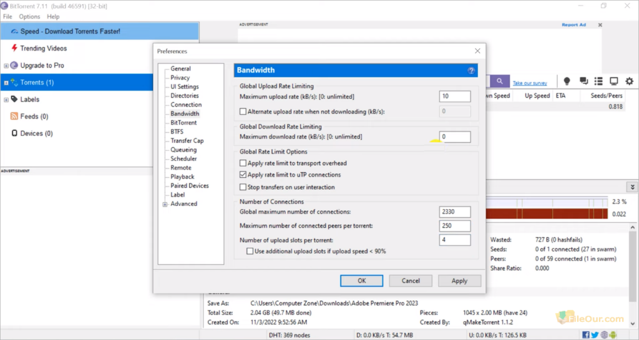639x340 pixels.
Task: Select Remote in preferences tree
Action: tap(181, 167)
